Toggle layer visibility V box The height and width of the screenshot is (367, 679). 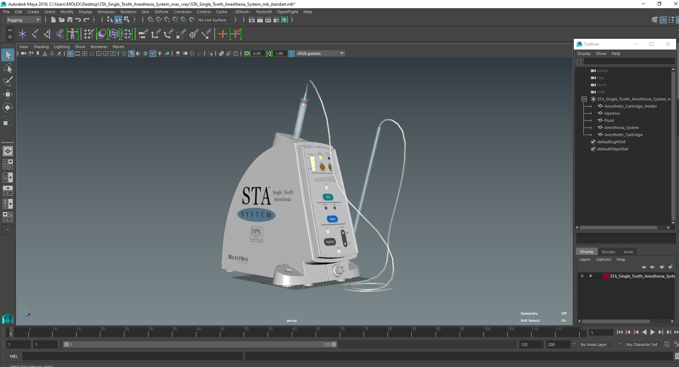pos(582,276)
